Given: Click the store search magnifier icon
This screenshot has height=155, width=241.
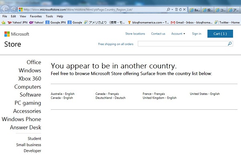Looking at the screenshot, I should (230, 44).
